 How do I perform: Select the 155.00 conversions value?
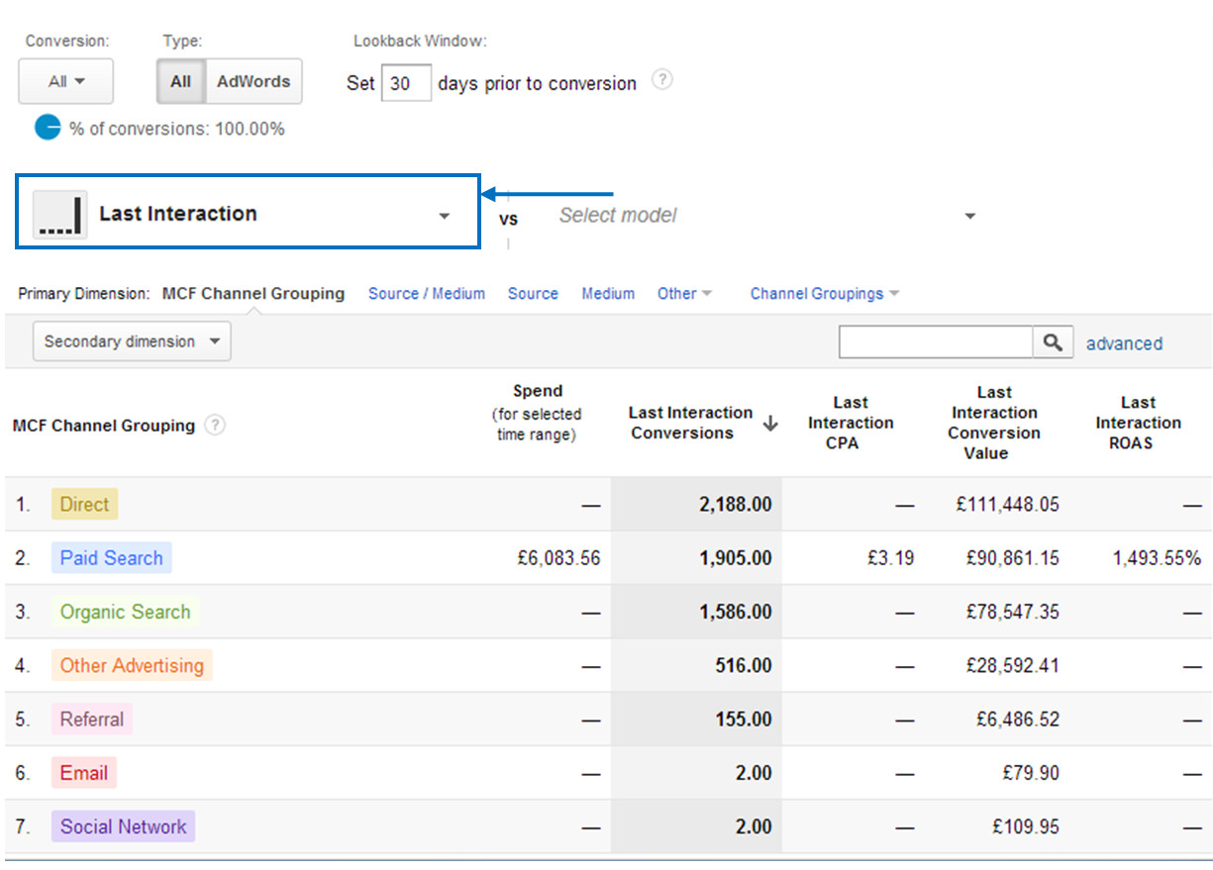[x=743, y=720]
